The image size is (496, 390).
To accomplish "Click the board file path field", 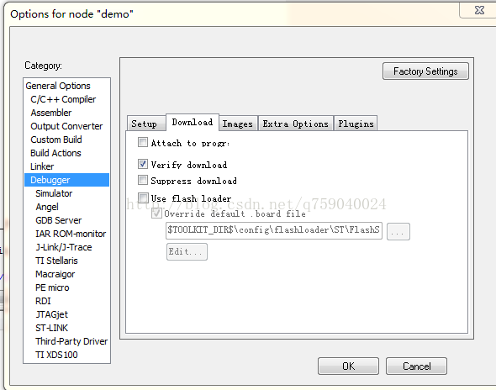I will pos(274,230).
